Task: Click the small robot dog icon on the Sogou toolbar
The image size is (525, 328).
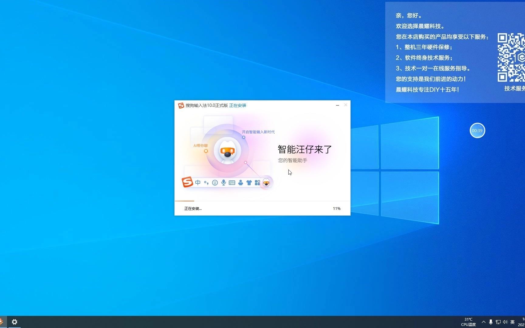Action: [x=266, y=183]
